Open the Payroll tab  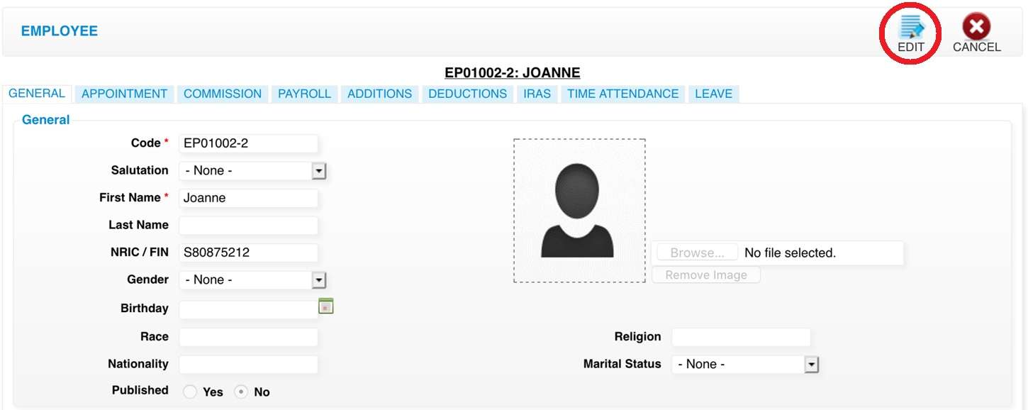click(x=304, y=94)
